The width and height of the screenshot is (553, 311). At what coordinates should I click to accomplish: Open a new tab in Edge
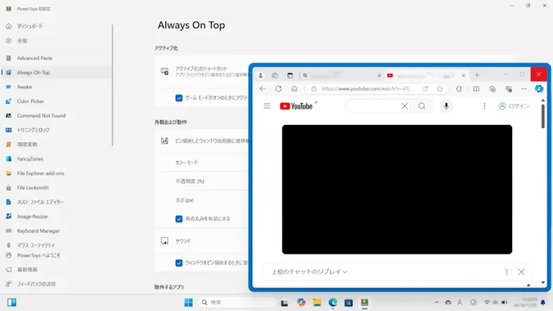pos(477,75)
